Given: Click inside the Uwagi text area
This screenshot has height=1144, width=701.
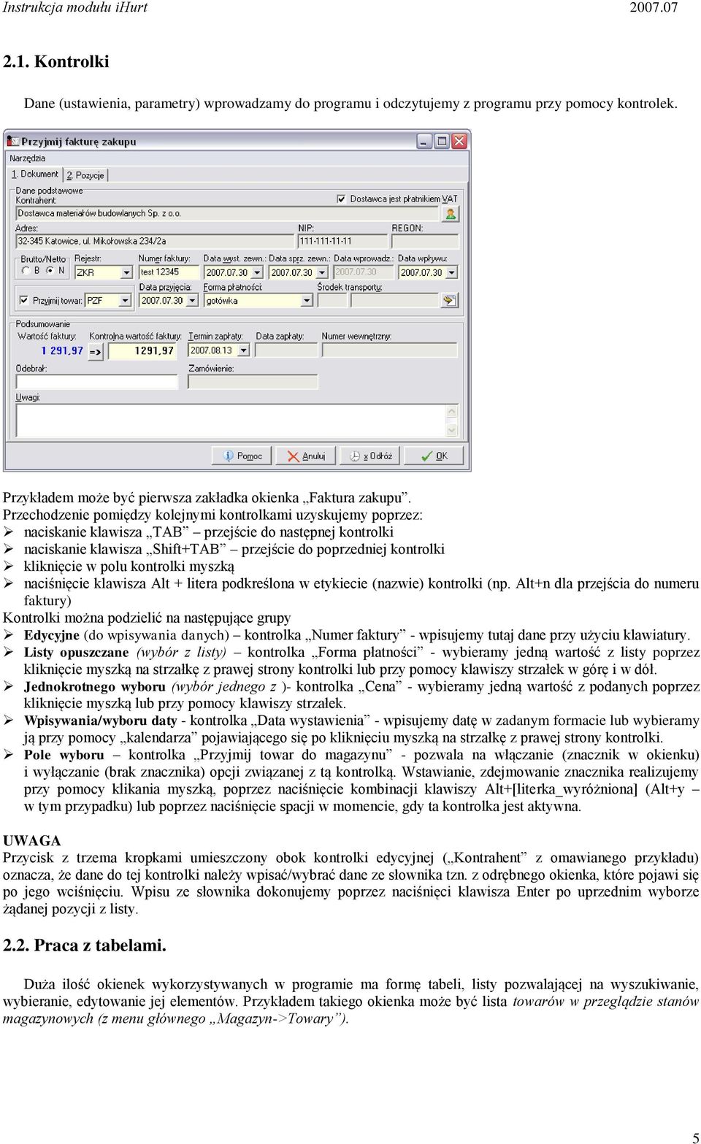Looking at the screenshot, I should pos(231,421).
